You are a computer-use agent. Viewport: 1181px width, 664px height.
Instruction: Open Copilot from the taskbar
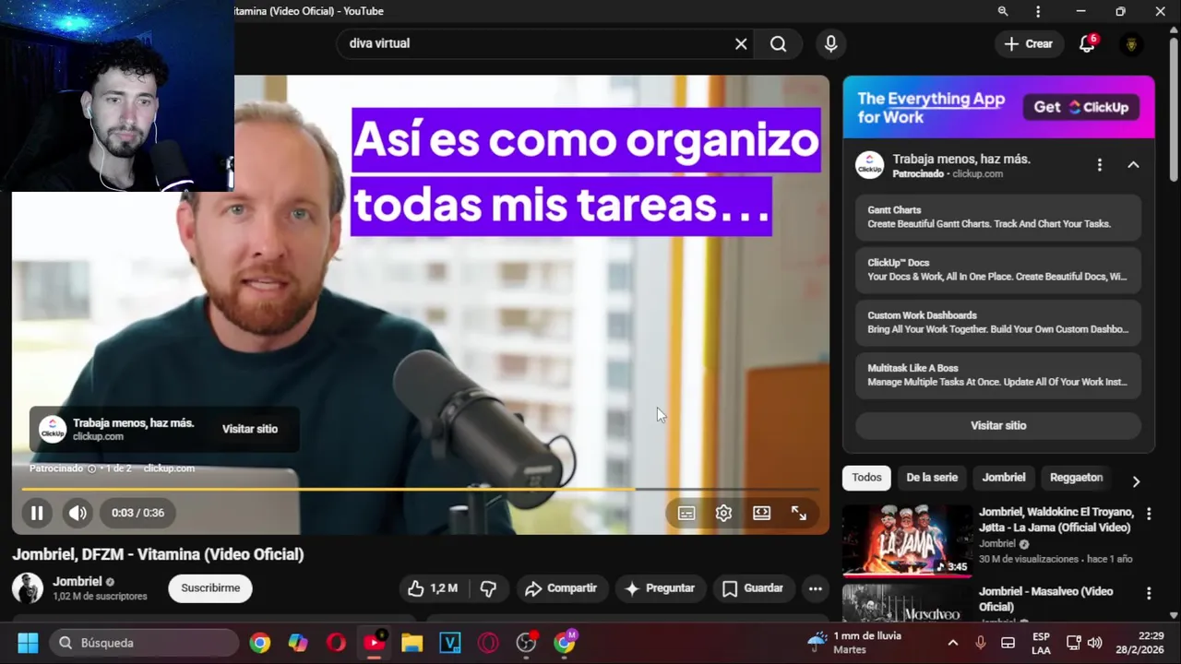(298, 643)
